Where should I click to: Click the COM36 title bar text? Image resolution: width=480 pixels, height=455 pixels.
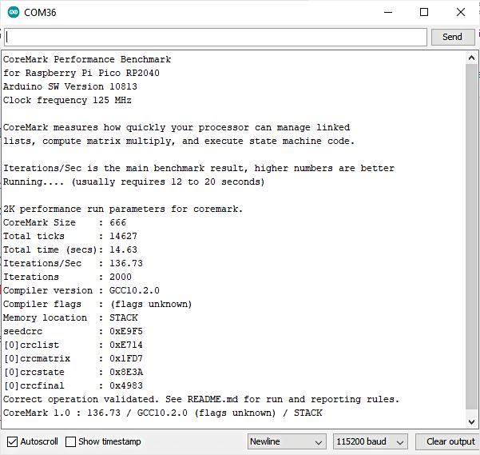tap(40, 13)
